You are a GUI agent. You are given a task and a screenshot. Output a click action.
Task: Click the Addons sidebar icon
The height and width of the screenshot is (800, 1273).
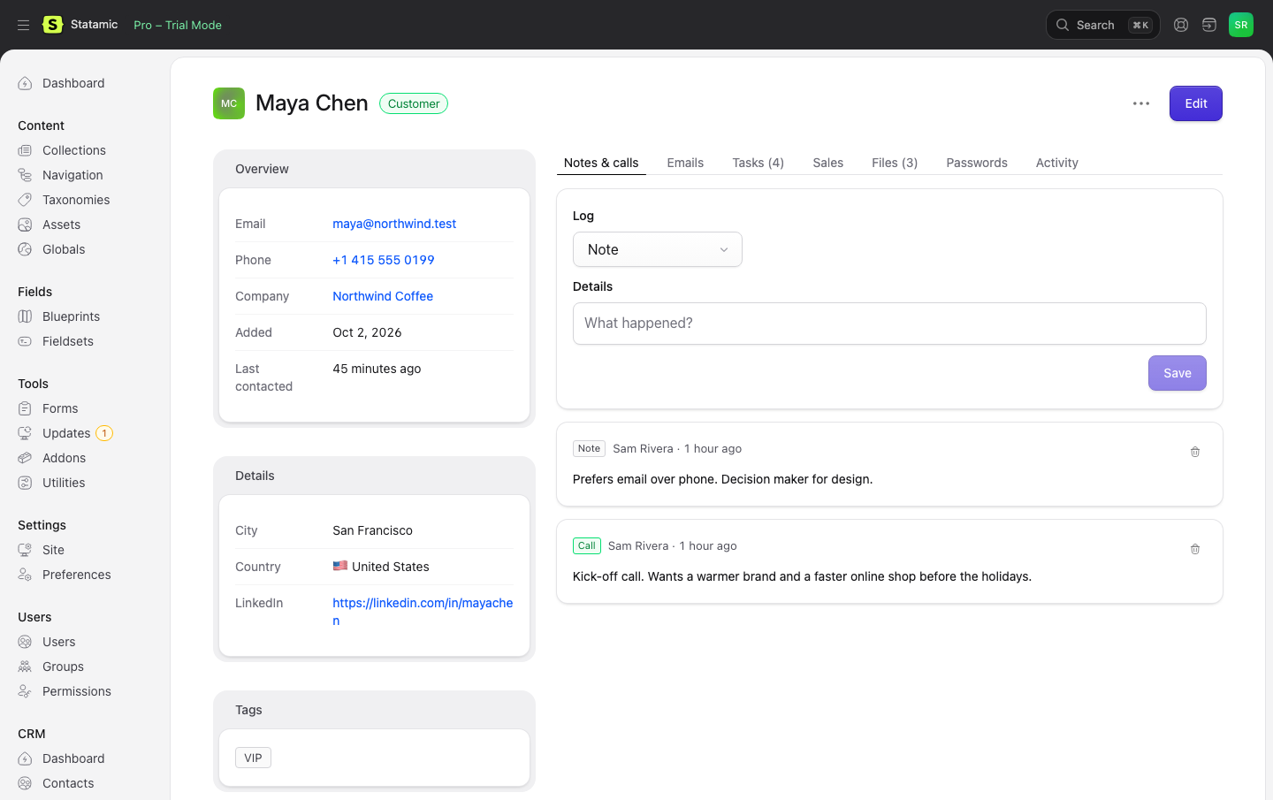click(25, 458)
